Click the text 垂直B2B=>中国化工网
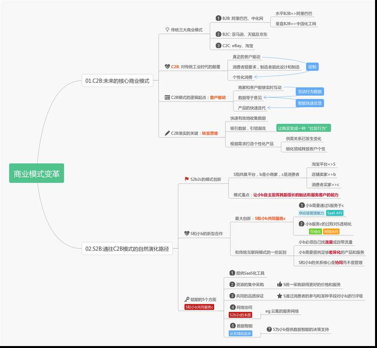 click(x=296, y=24)
